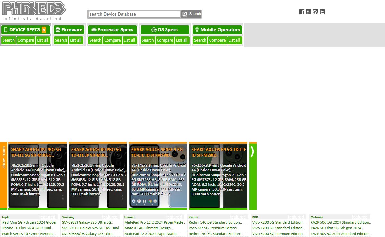Click List all under Processor Specs
Image resolution: width=385 pixels, height=237 pixels.
(129, 40)
